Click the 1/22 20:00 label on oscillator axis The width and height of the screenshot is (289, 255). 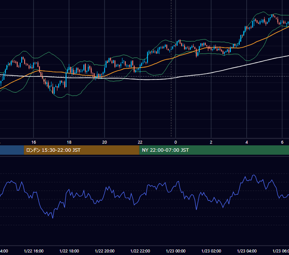[105, 251]
